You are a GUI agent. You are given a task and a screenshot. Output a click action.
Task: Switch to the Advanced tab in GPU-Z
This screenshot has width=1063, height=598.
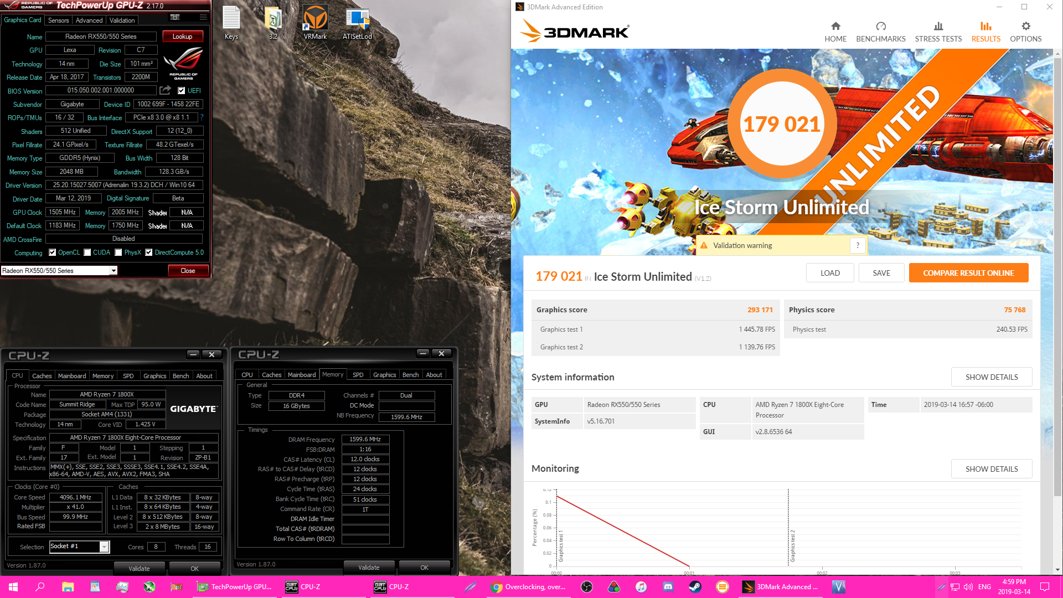point(89,20)
